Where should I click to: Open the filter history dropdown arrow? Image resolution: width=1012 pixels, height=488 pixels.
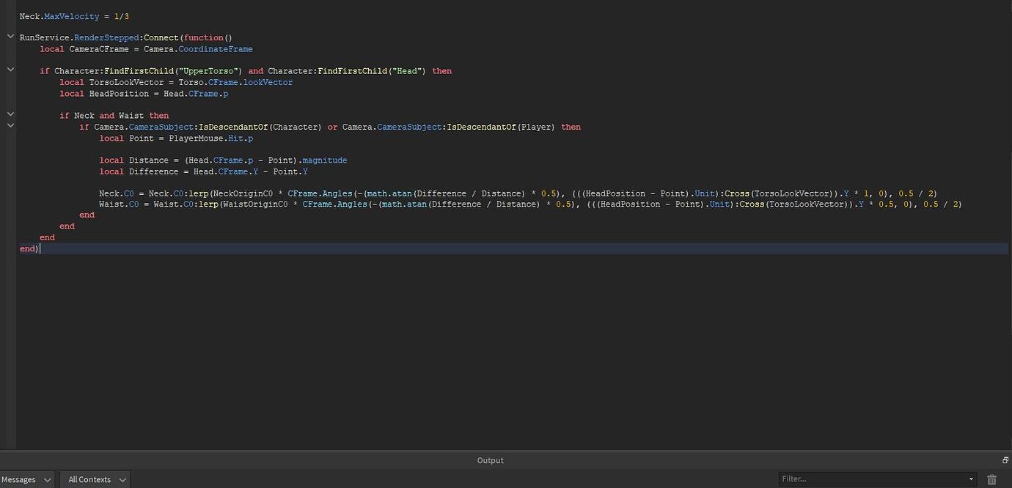pos(970,478)
